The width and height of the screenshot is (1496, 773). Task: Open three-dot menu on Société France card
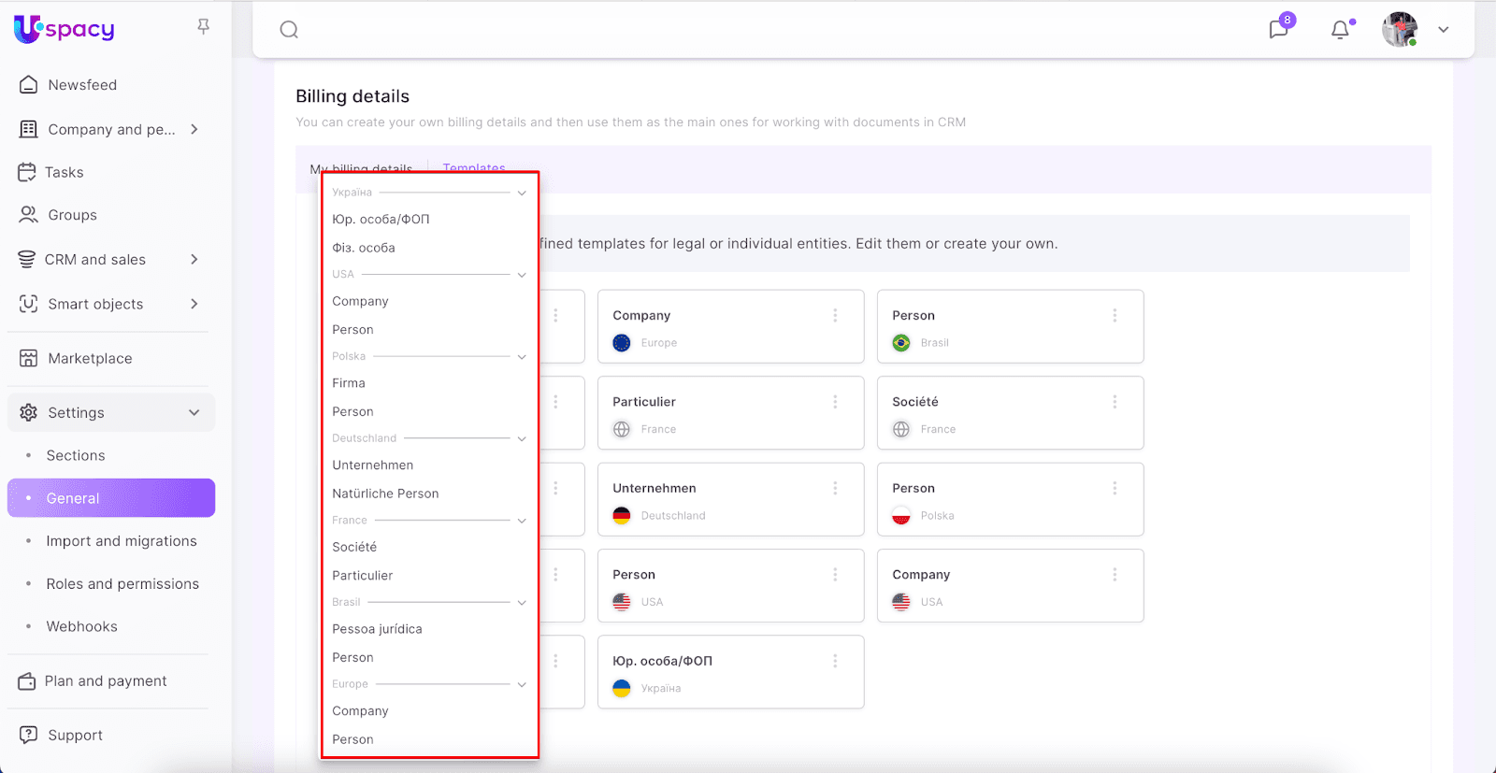coord(1115,402)
